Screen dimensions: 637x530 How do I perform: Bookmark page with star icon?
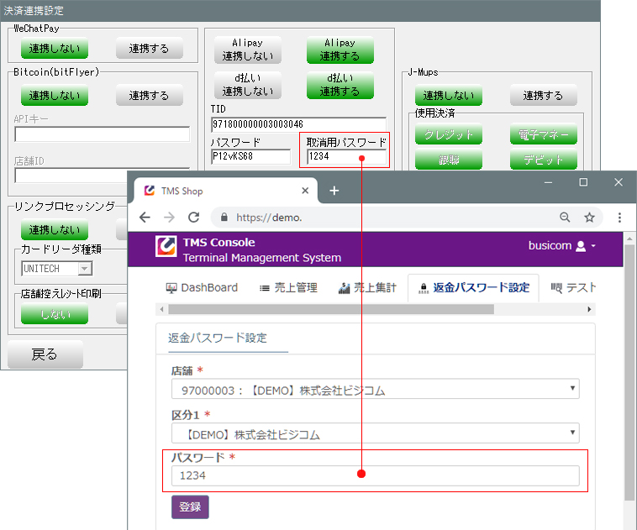tap(589, 217)
